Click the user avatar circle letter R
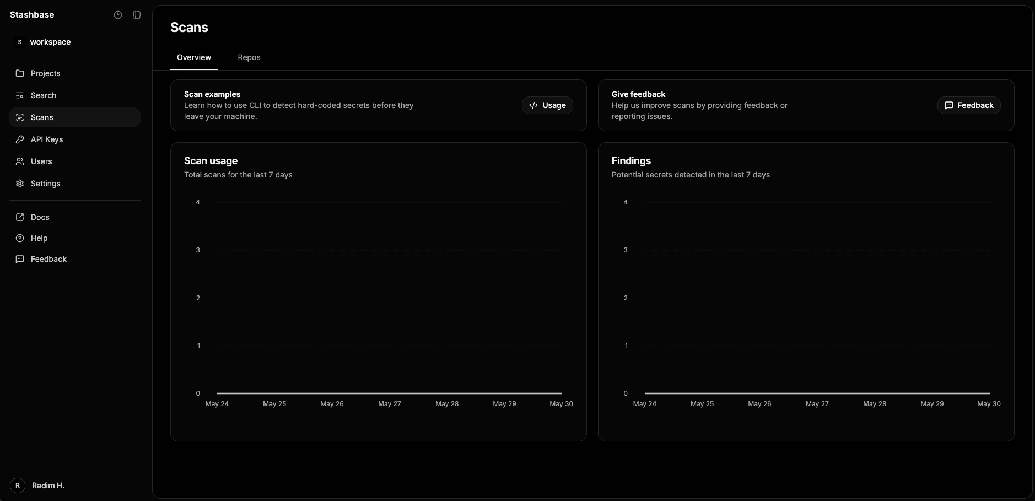This screenshot has height=501, width=1035. (x=18, y=486)
